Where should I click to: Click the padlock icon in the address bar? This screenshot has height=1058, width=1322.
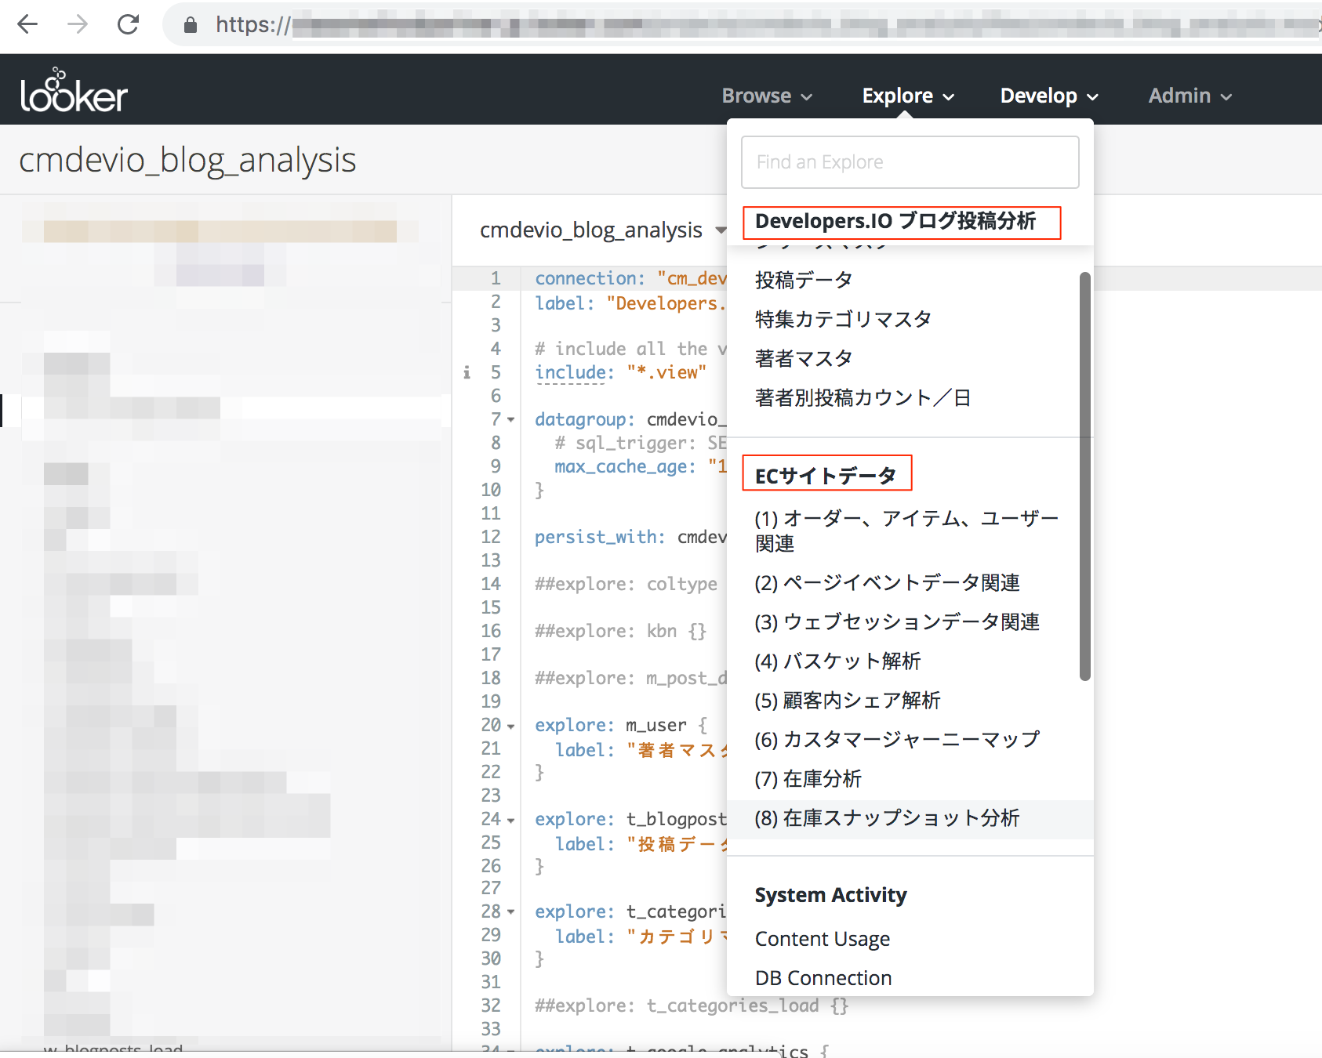(188, 24)
